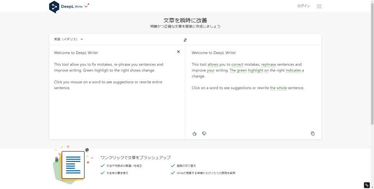Click the swap languages arrows icon
374x189 pixels.
coord(185,40)
